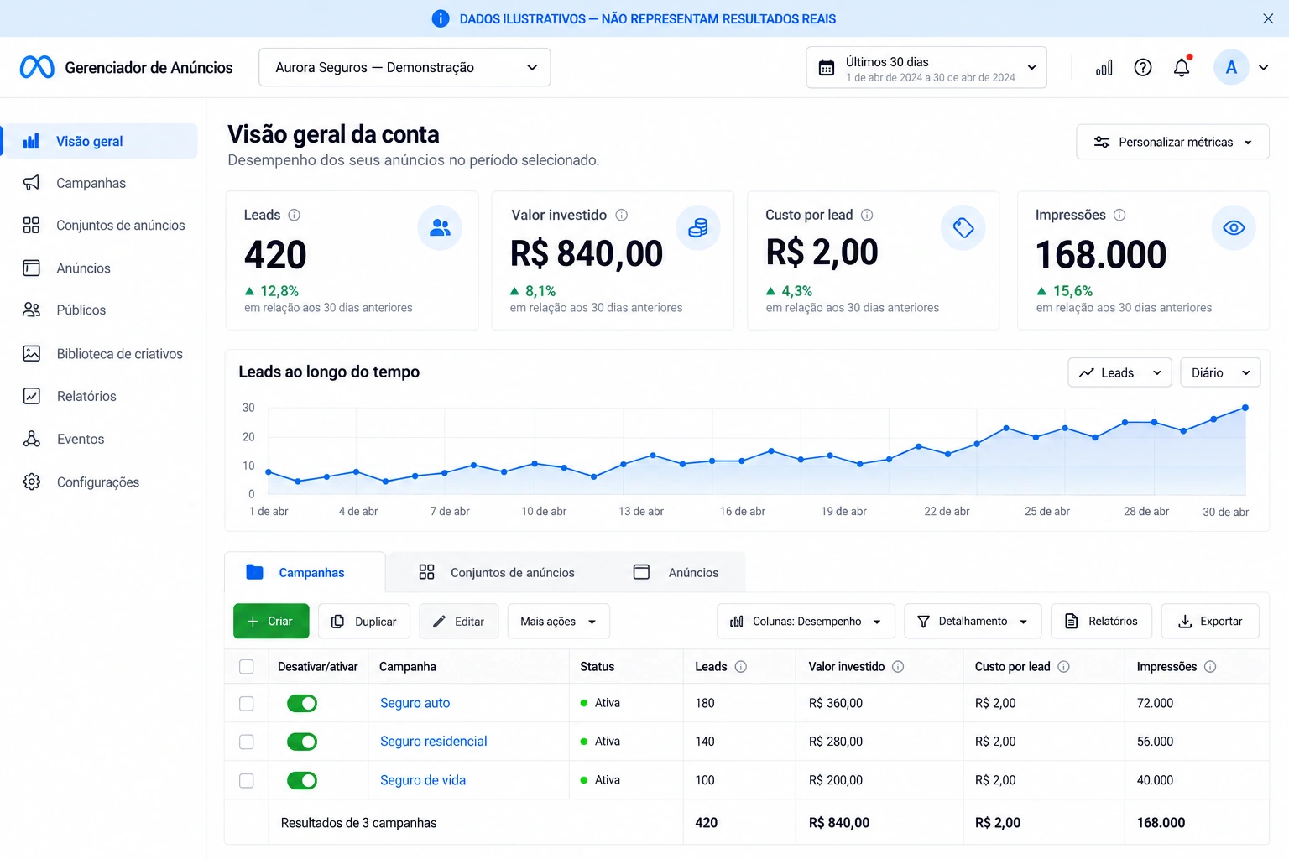The height and width of the screenshot is (859, 1289).
Task: Click the Meta logo icon
Action: pos(37,67)
